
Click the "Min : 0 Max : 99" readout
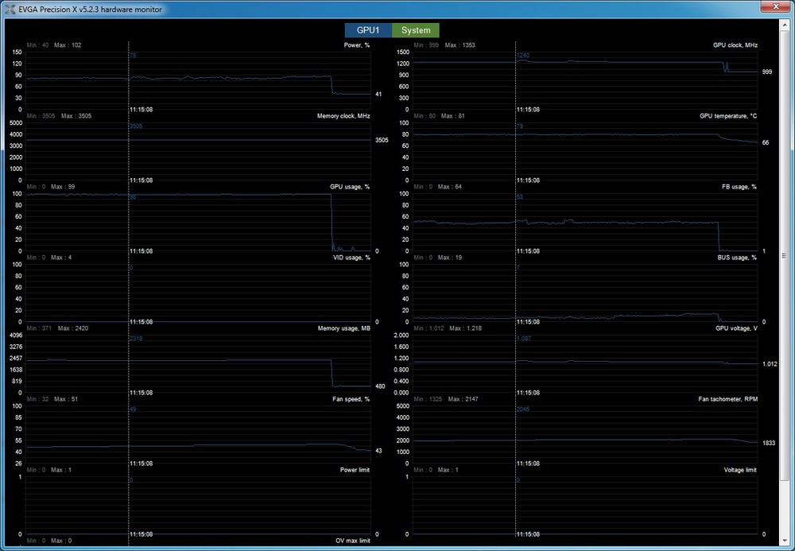[x=51, y=187]
